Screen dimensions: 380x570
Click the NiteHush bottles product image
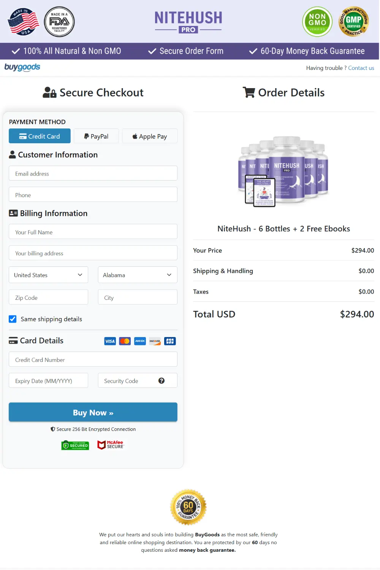[x=284, y=171]
